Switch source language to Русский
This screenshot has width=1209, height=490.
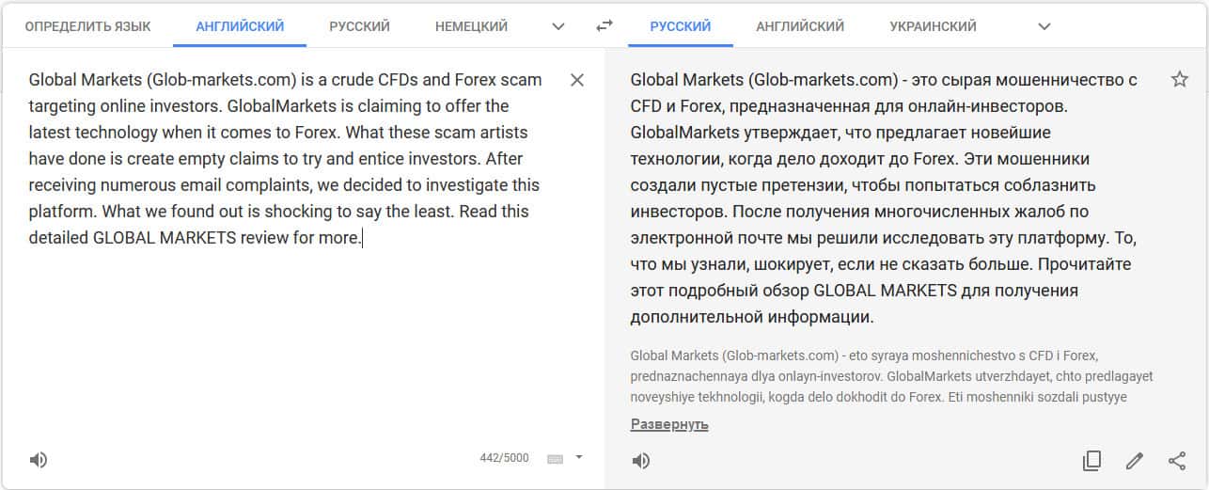point(359,26)
